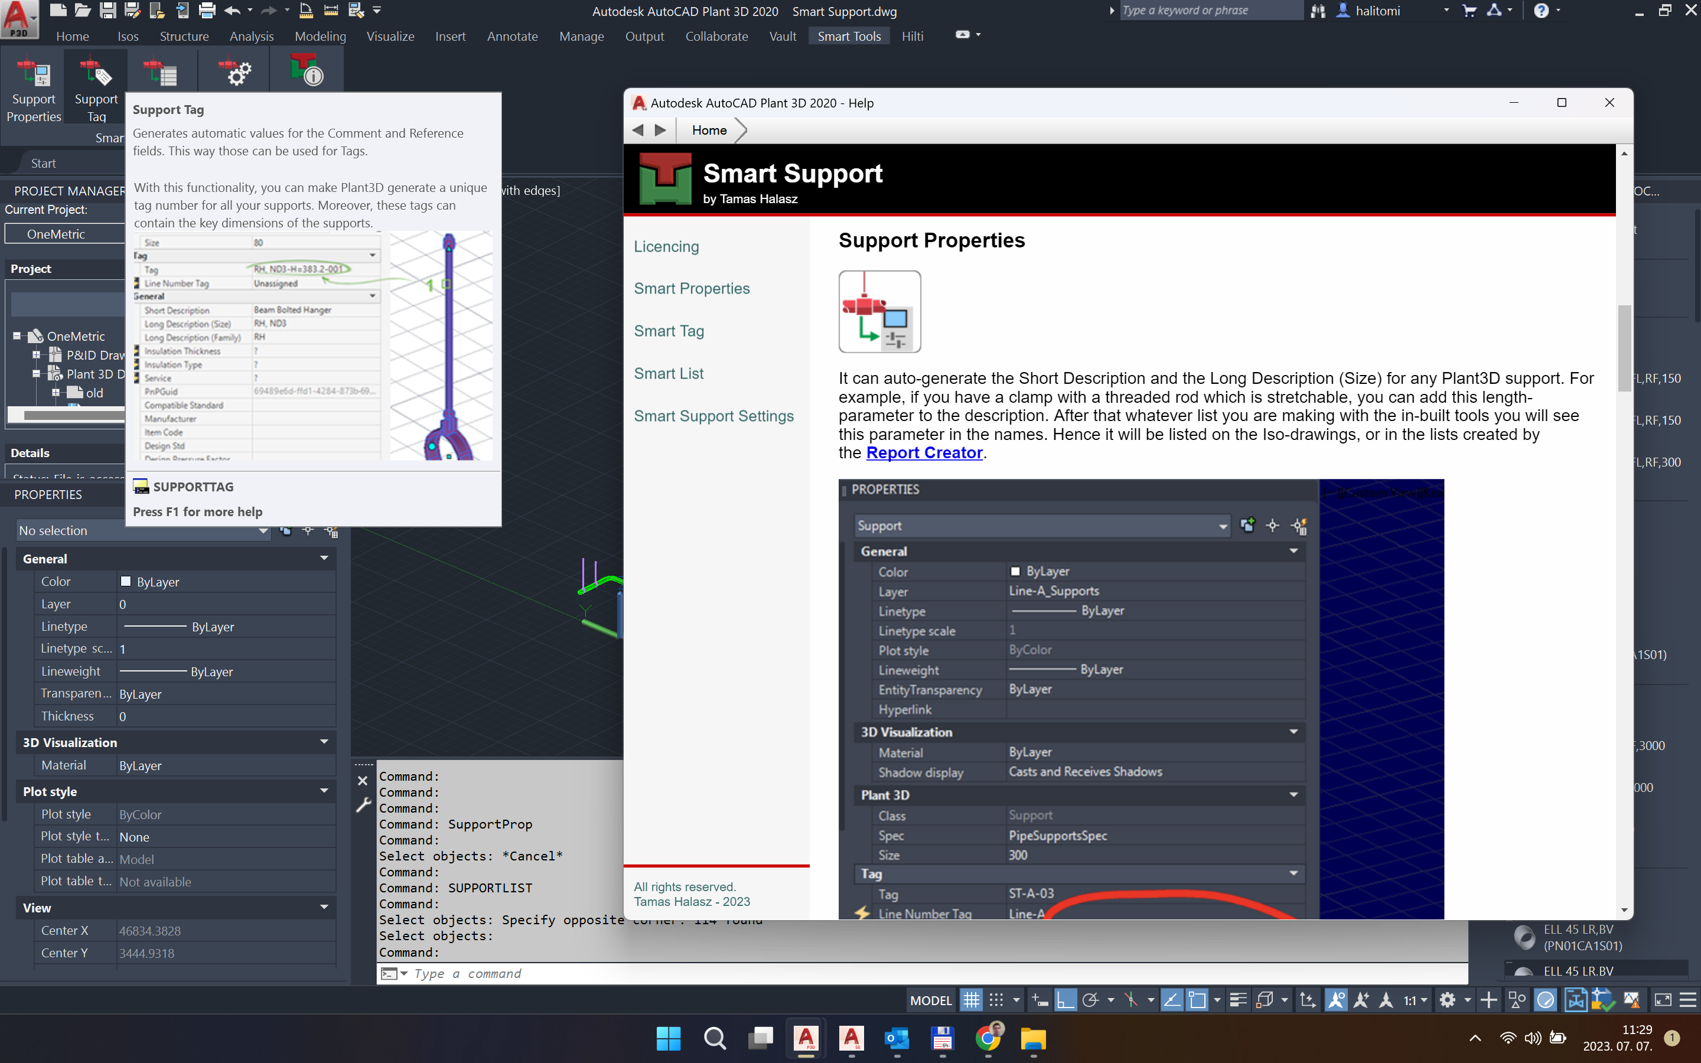Image resolution: width=1701 pixels, height=1063 pixels.
Task: Click the Color ByLayer white swatch
Action: [126, 582]
